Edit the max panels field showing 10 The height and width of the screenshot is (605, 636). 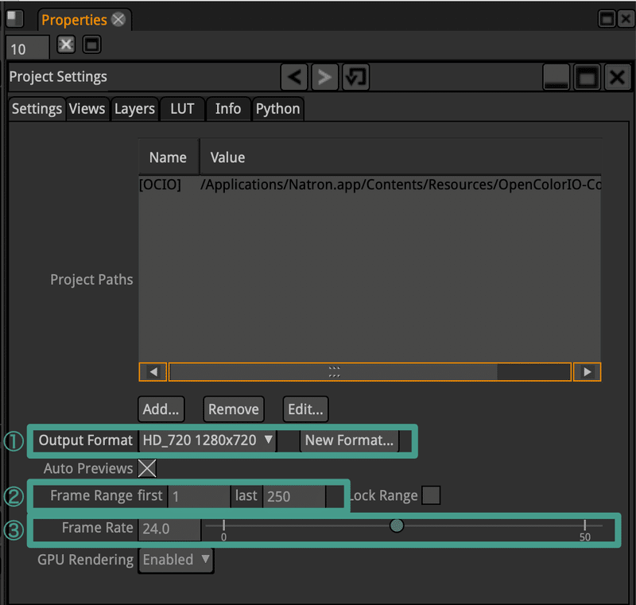click(x=27, y=49)
